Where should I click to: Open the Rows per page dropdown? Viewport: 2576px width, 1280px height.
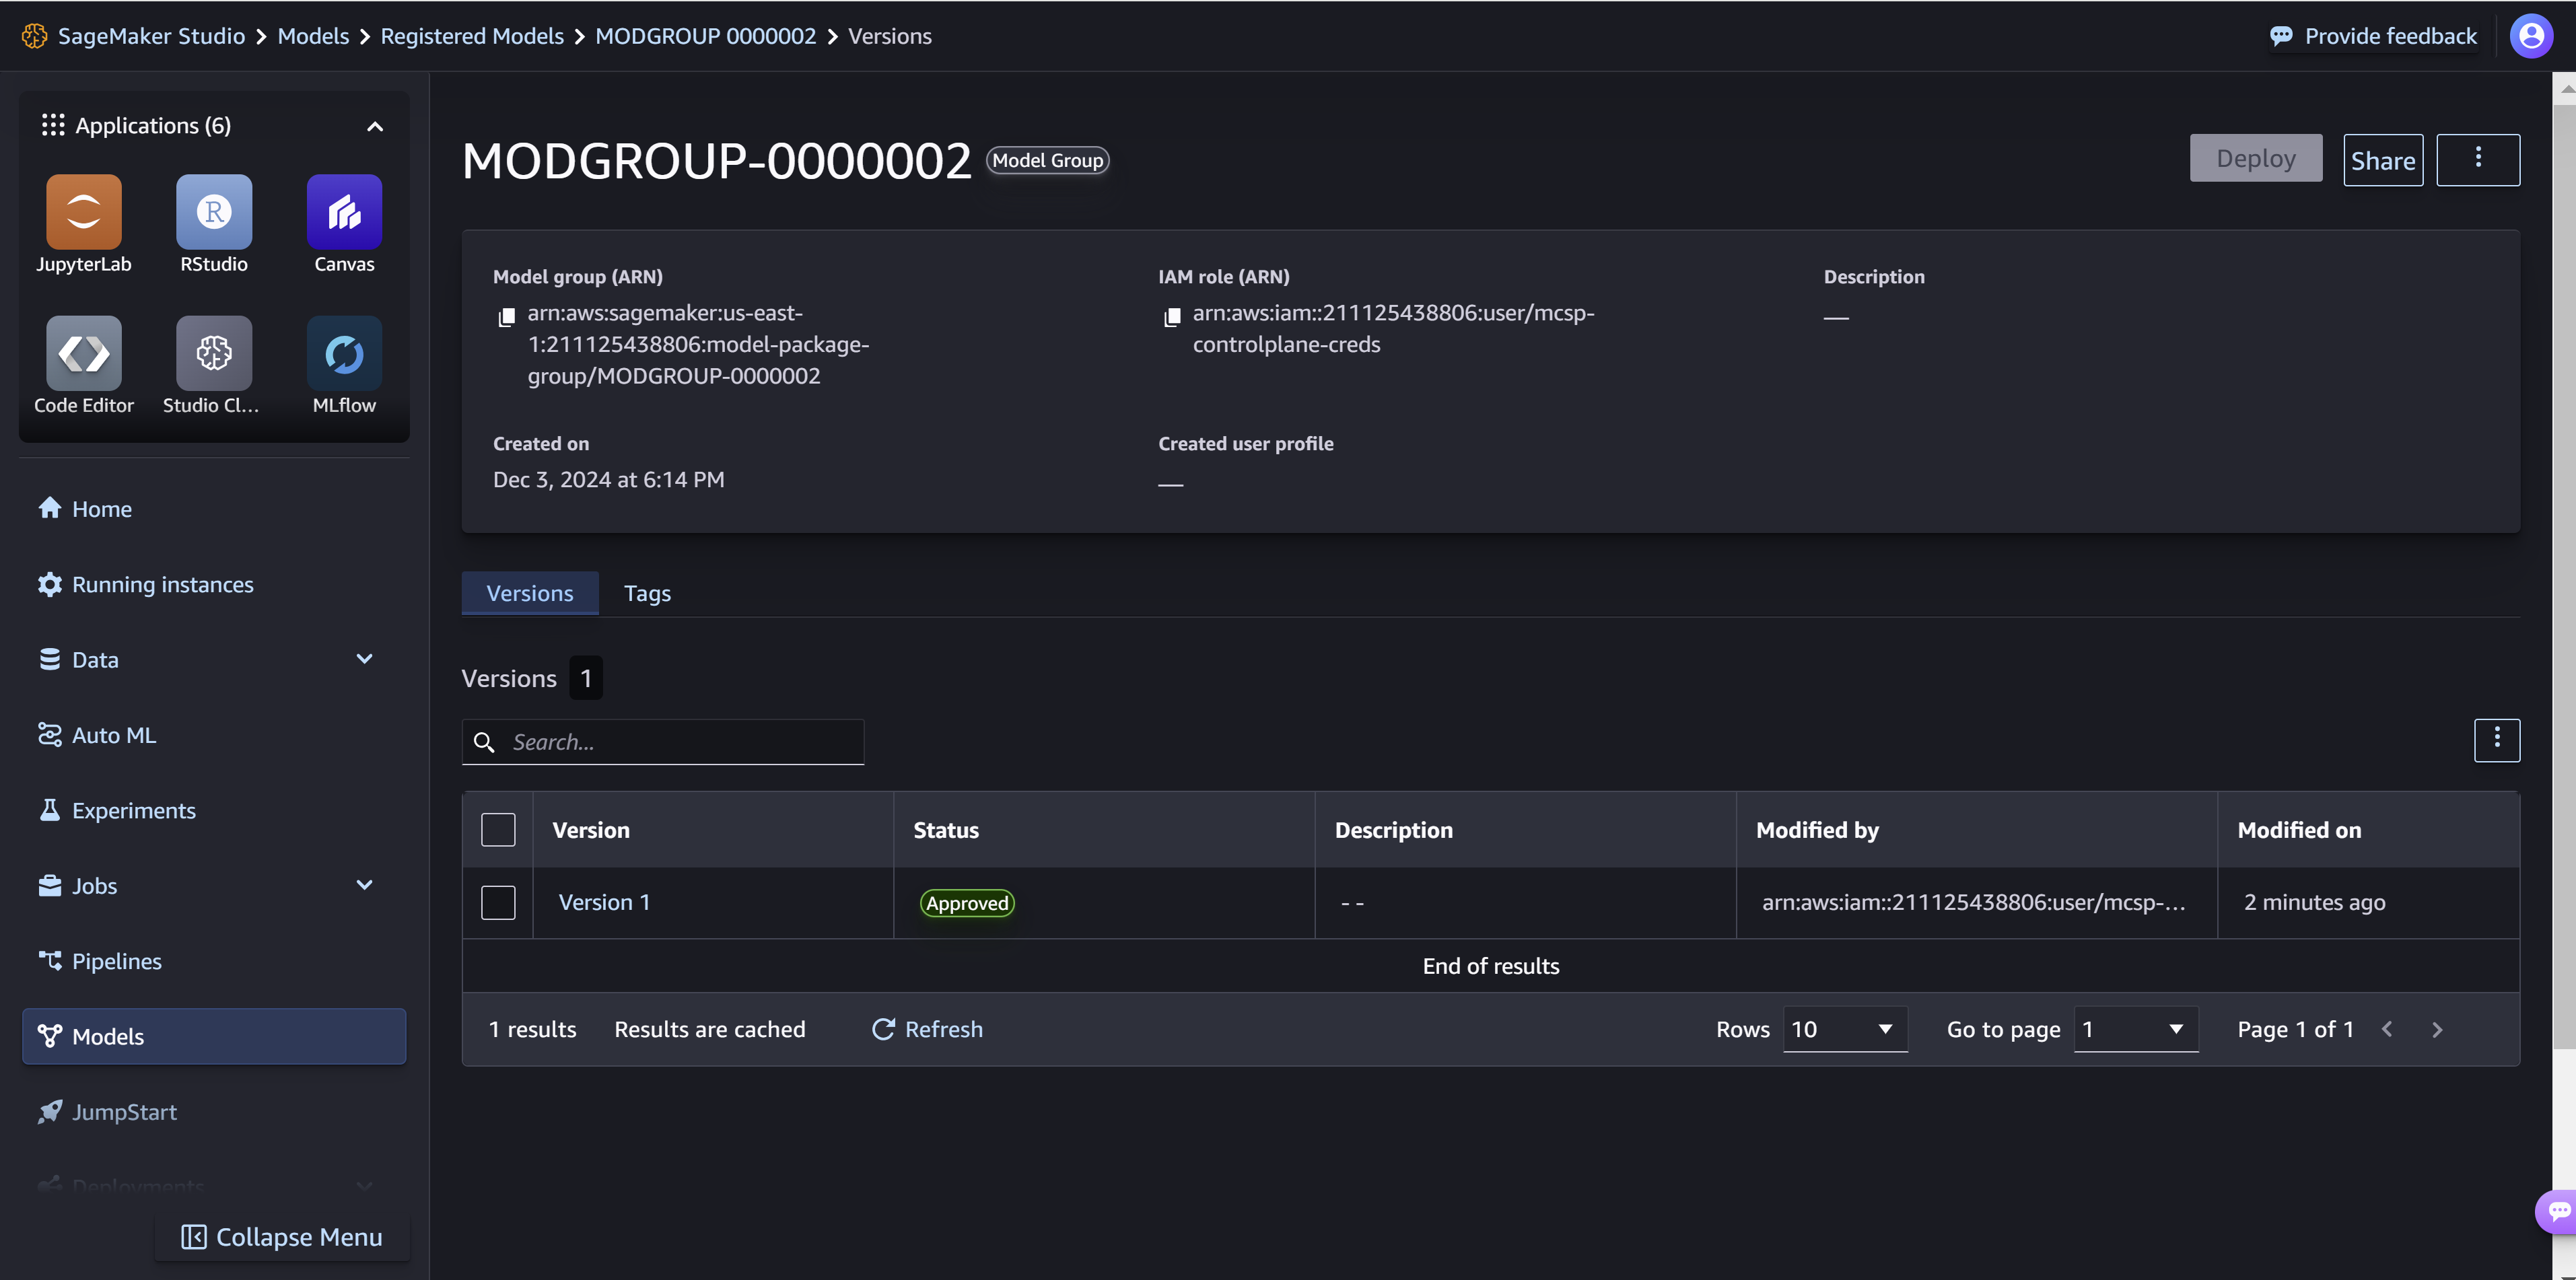(1844, 1029)
